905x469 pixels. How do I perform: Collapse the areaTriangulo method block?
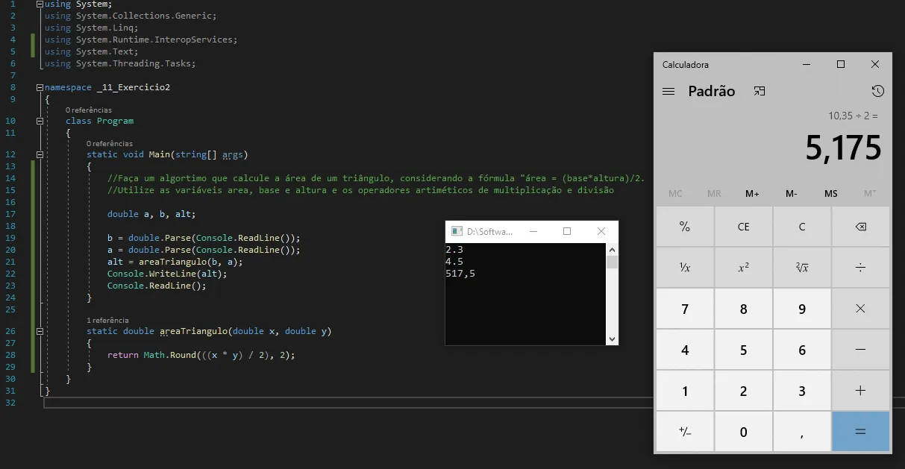[x=40, y=331]
